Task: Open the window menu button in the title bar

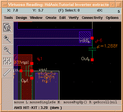Action: pyautogui.click(x=5, y=5)
